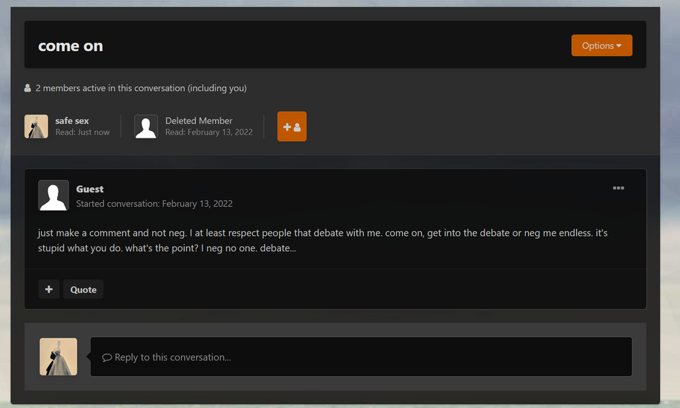Click the plus multi-quote button
This screenshot has width=680, height=408.
pos(49,289)
